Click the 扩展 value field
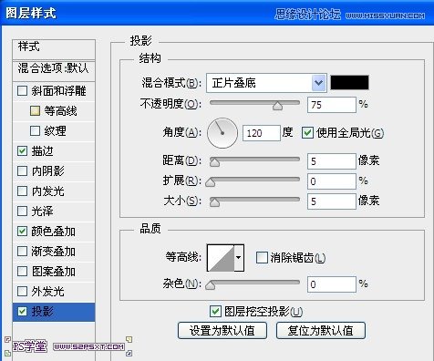Viewport: 434px width, 361px height. (332, 181)
